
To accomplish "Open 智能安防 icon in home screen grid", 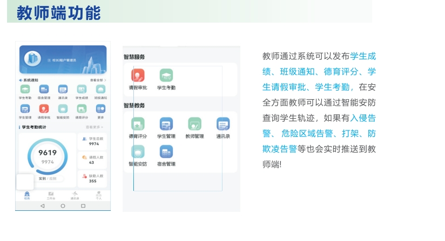I will tap(63, 109).
